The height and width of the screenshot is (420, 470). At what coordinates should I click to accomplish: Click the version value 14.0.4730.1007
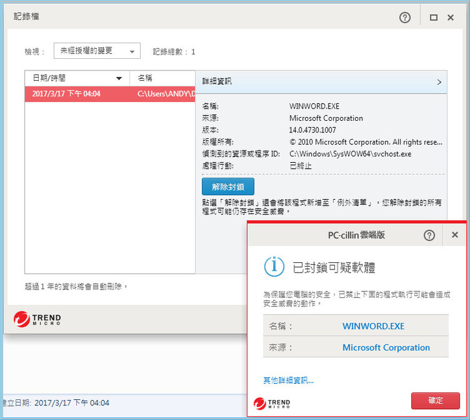[312, 130]
